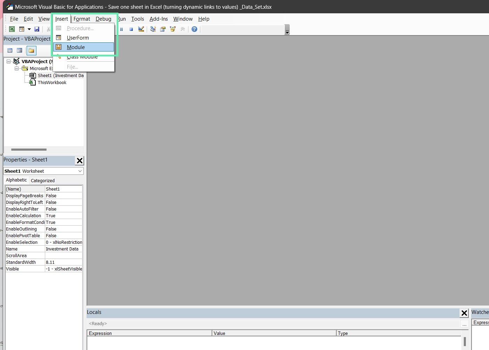
Task: Collapse the Microsoft Excel Objects folder node
Action: (x=16, y=68)
